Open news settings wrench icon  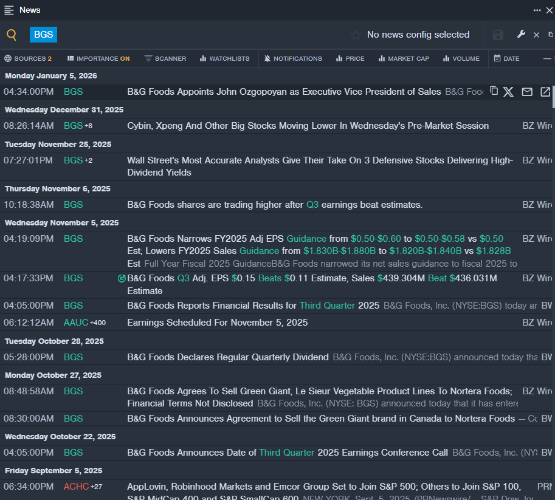coord(521,35)
